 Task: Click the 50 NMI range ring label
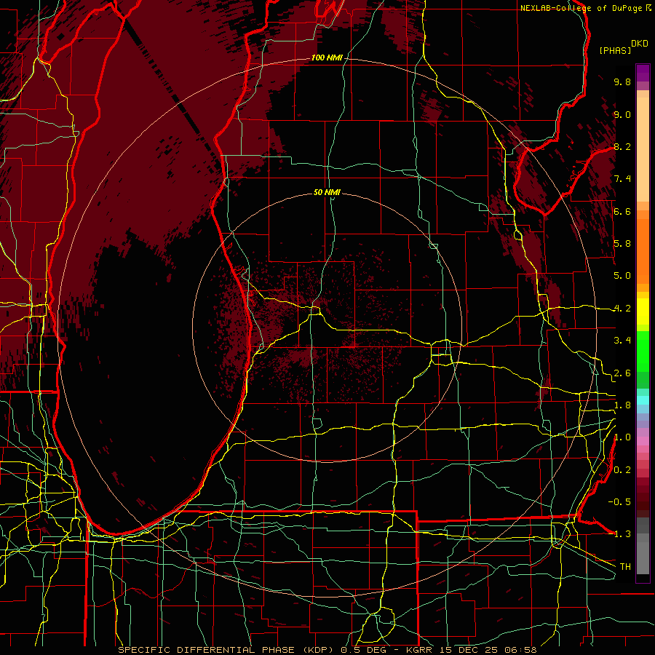[327, 192]
